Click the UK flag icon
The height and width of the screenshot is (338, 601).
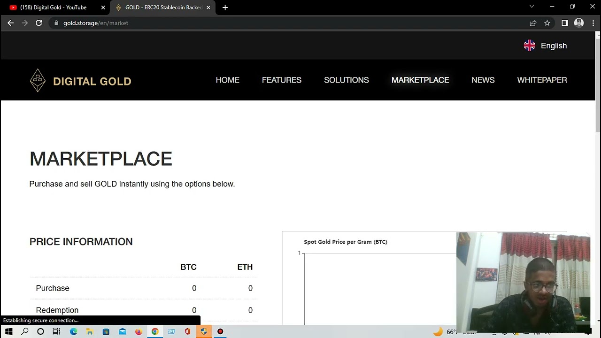click(530, 46)
